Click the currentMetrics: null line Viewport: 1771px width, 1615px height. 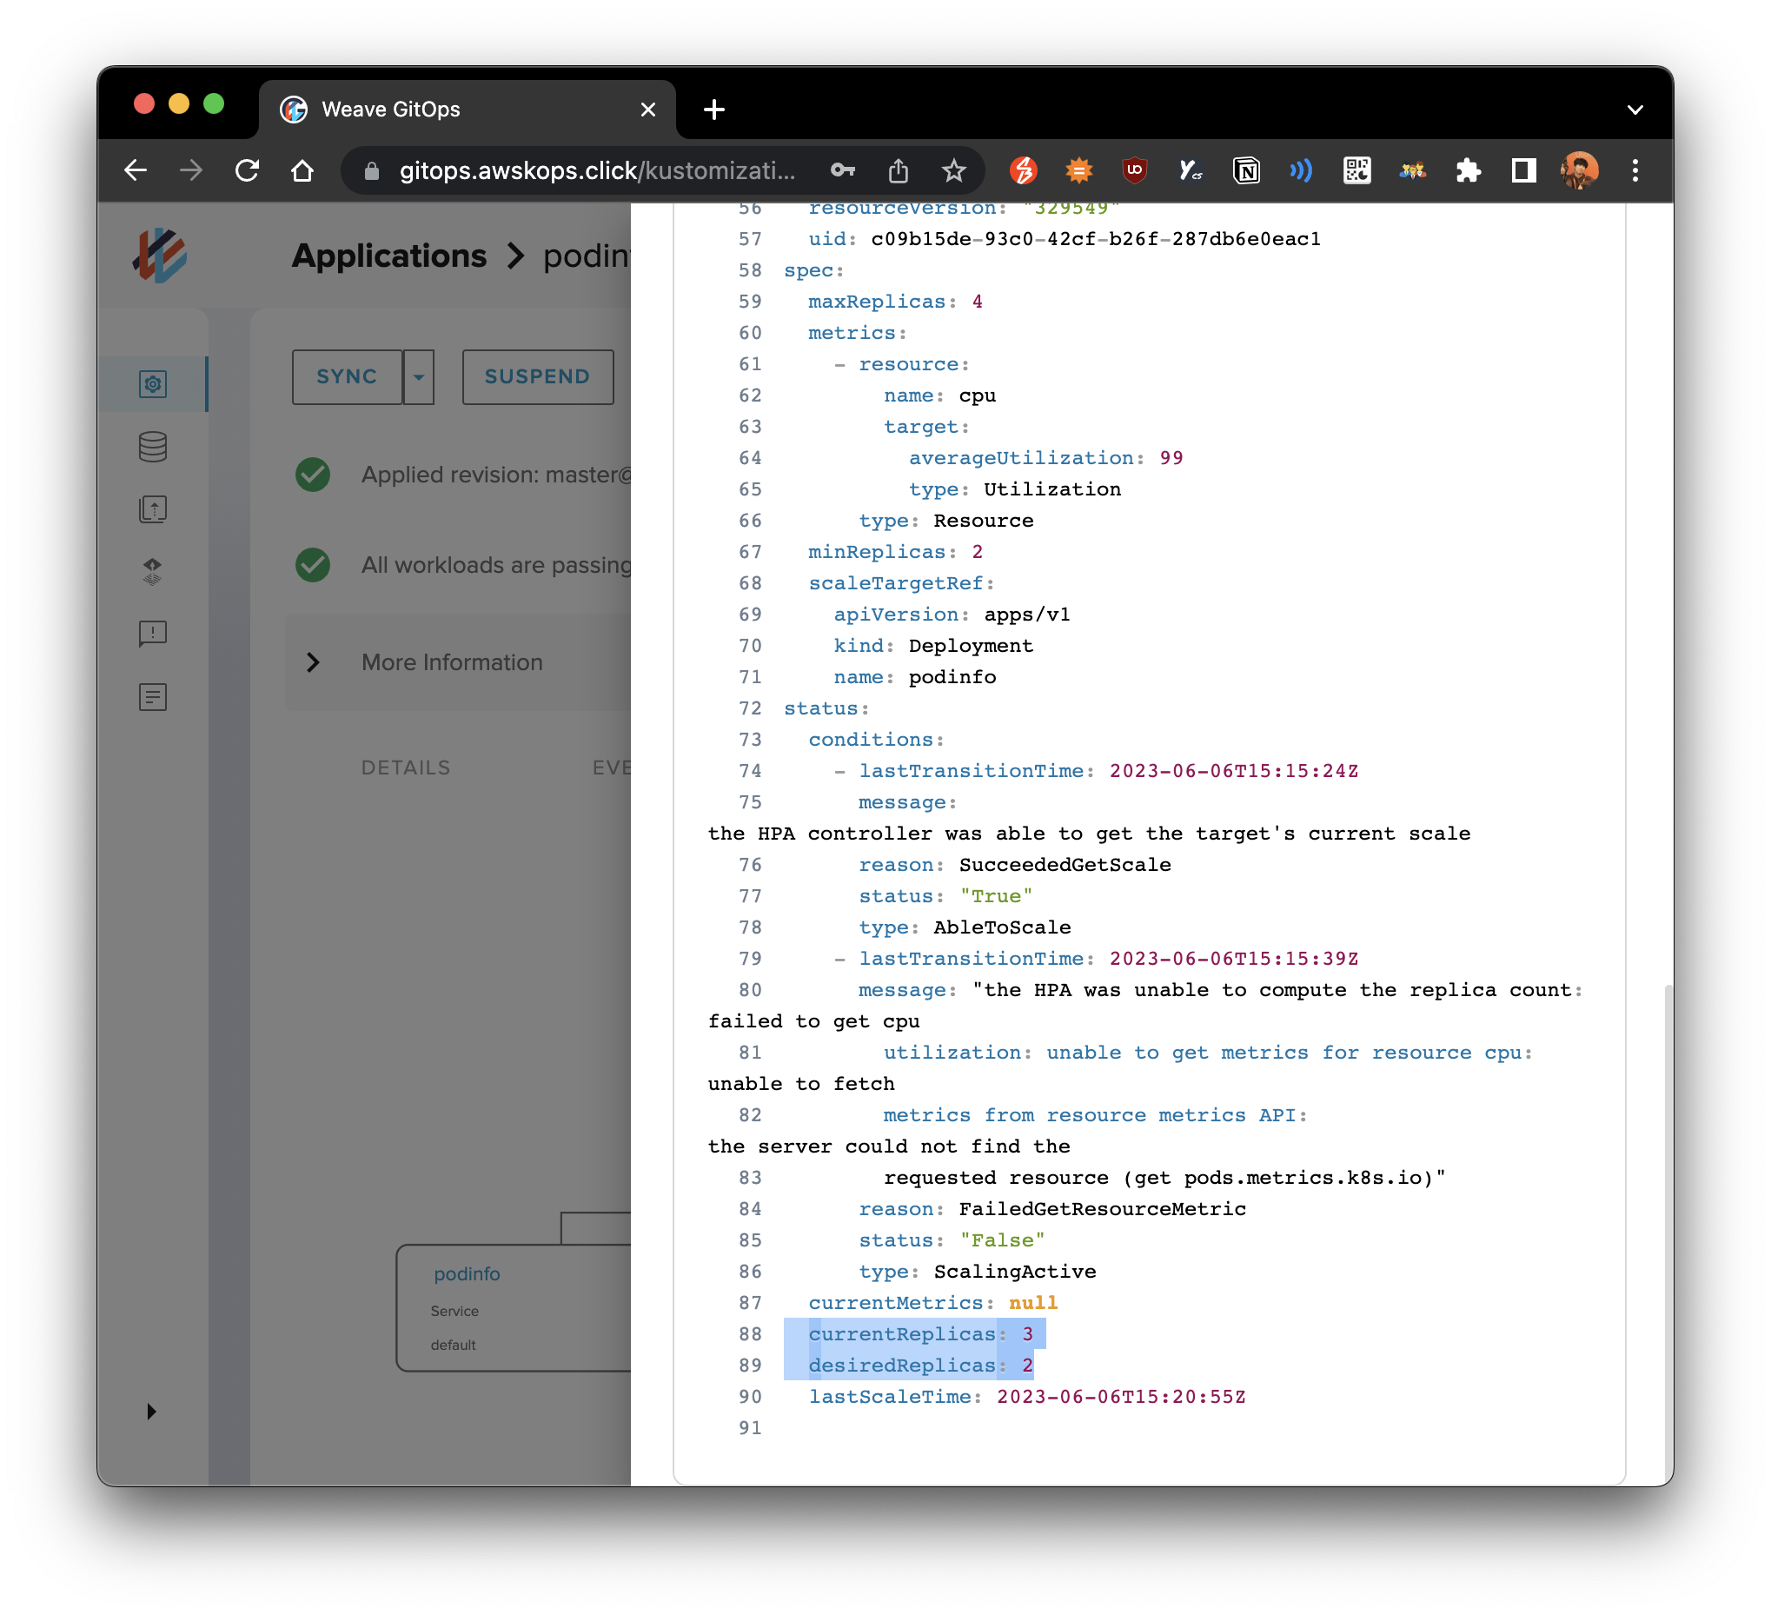tap(933, 1303)
